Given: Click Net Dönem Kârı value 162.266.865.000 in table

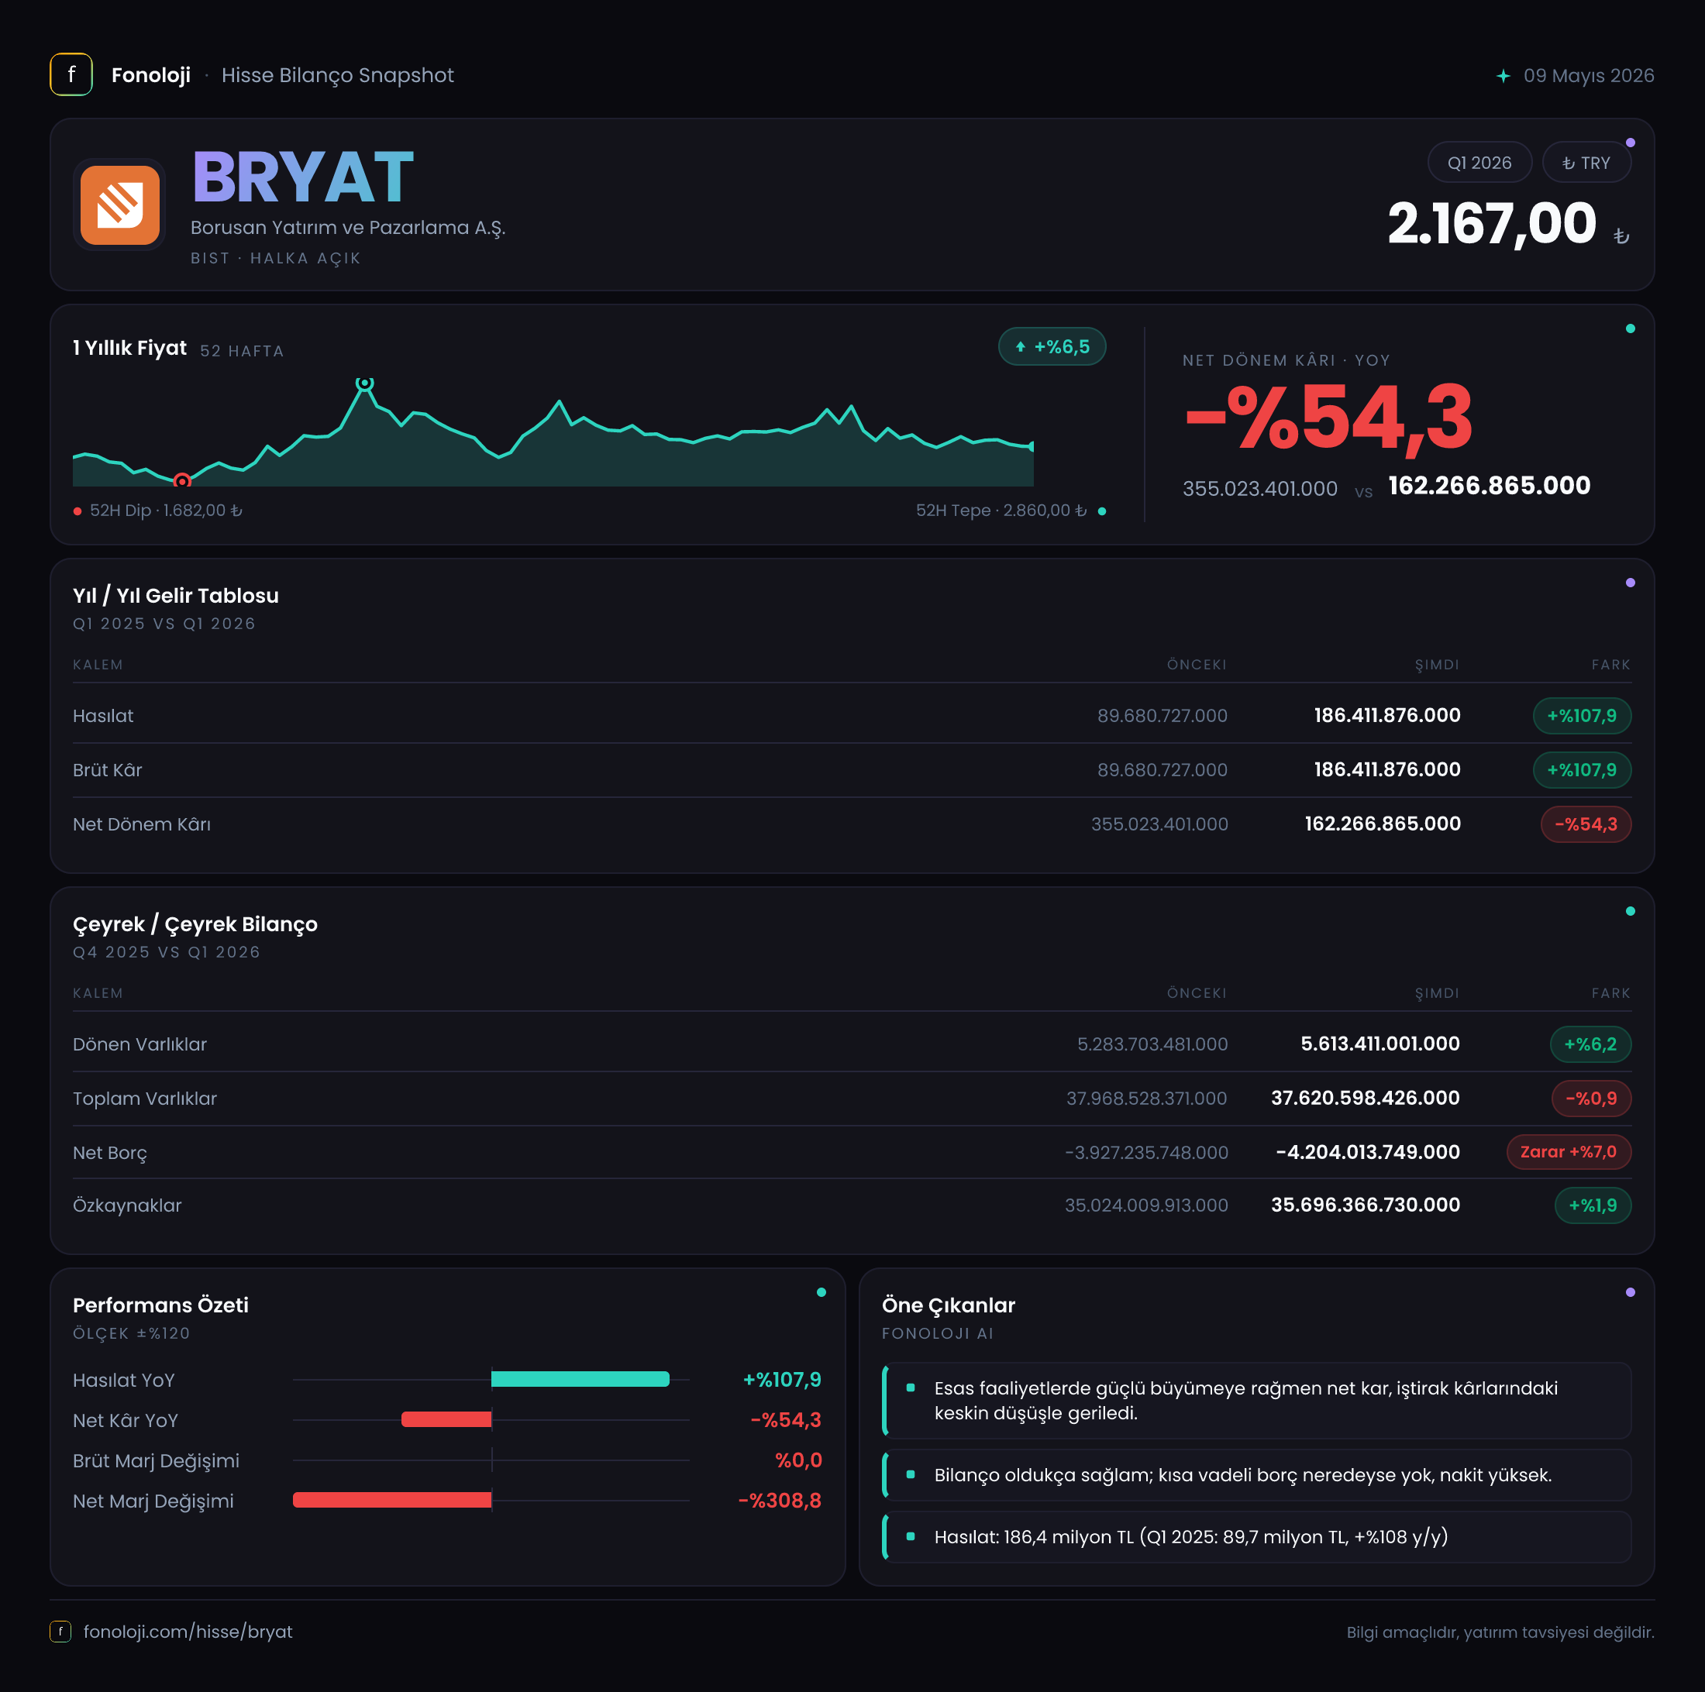Looking at the screenshot, I should coord(1383,823).
